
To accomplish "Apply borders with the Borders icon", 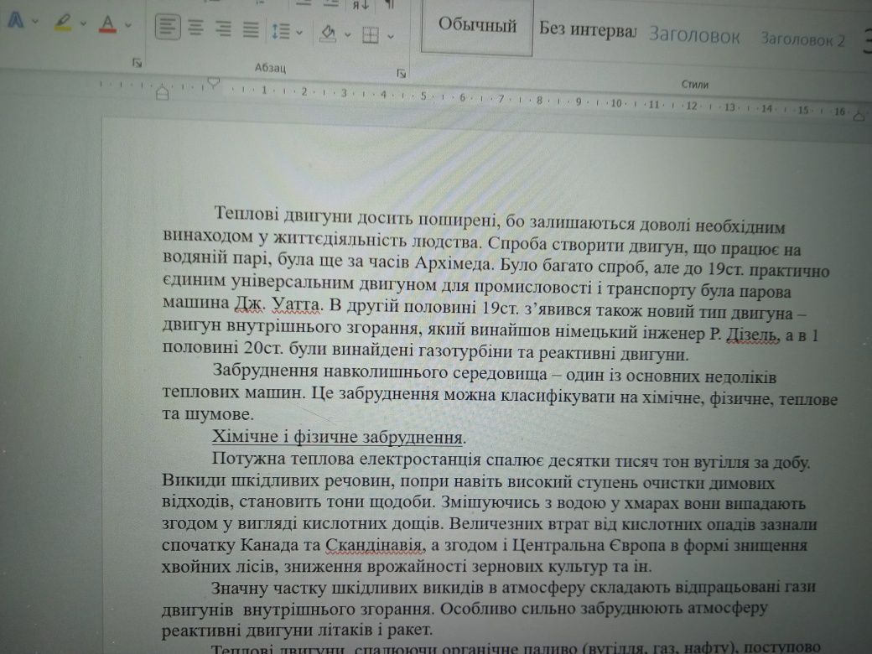I will [371, 35].
